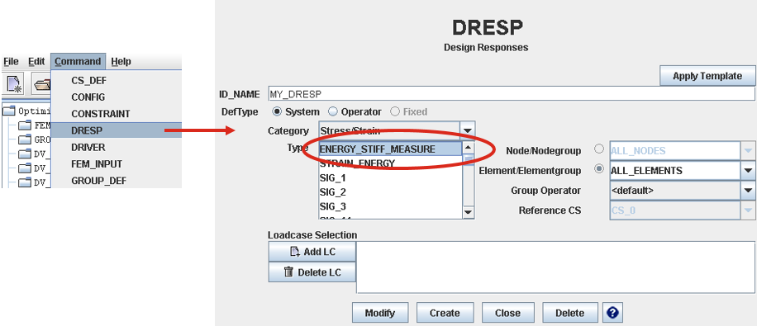Open the File menu
The image size is (757, 326).
coord(11,62)
